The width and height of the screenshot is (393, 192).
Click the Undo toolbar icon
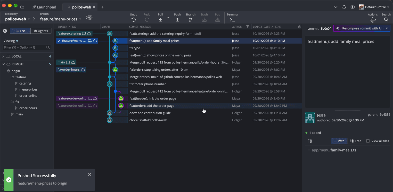point(133,20)
